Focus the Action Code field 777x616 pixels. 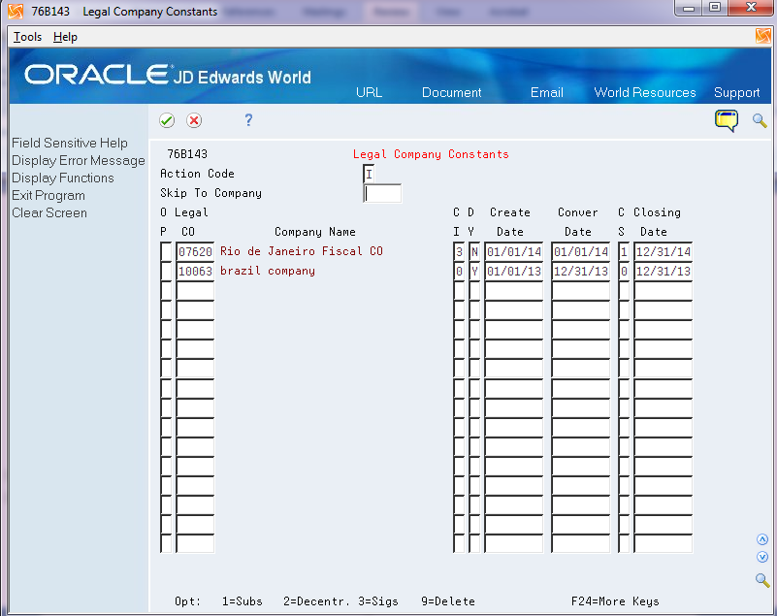(x=369, y=174)
